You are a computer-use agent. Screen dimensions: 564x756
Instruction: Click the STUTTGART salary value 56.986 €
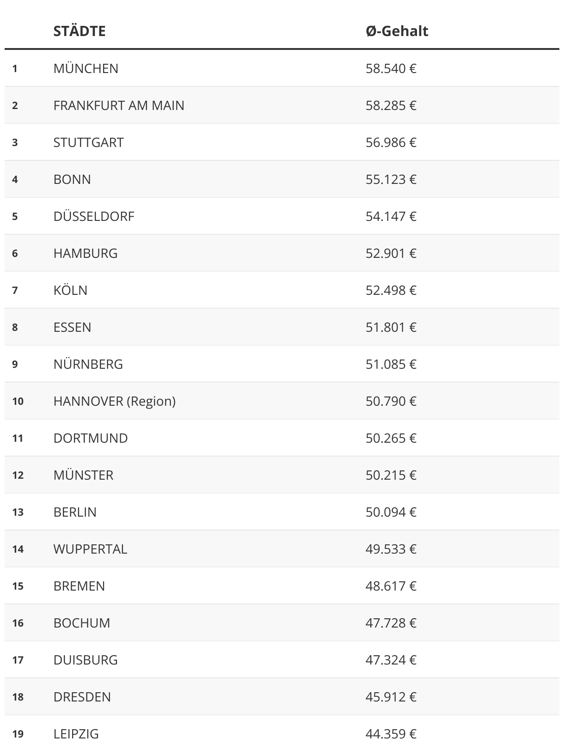pyautogui.click(x=391, y=142)
